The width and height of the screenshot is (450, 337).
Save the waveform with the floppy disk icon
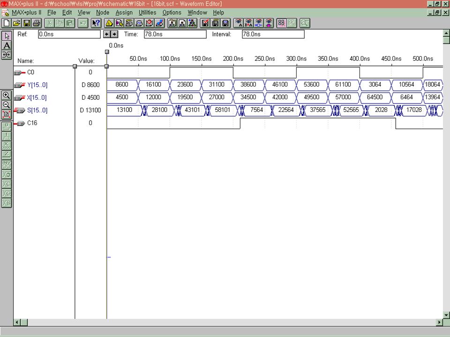click(26, 23)
